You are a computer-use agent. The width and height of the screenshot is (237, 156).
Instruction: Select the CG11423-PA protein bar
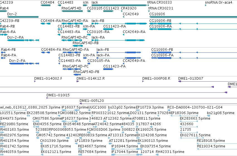coord(108,69)
